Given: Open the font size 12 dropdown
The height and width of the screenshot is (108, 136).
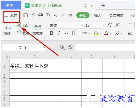Looking at the screenshot, I should pyautogui.click(x=103, y=25).
